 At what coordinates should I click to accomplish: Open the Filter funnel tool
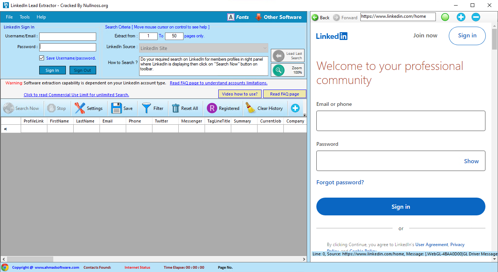pos(152,108)
